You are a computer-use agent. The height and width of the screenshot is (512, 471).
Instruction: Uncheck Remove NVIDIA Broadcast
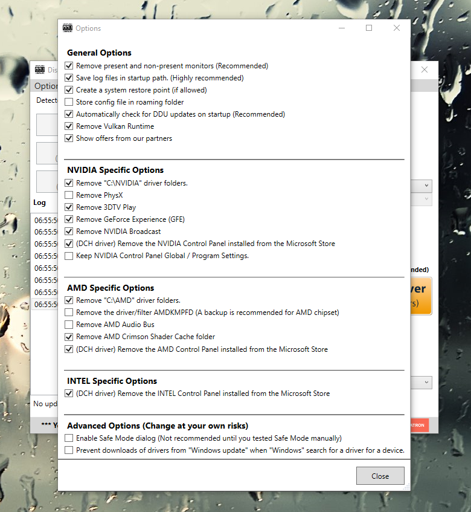(x=69, y=231)
